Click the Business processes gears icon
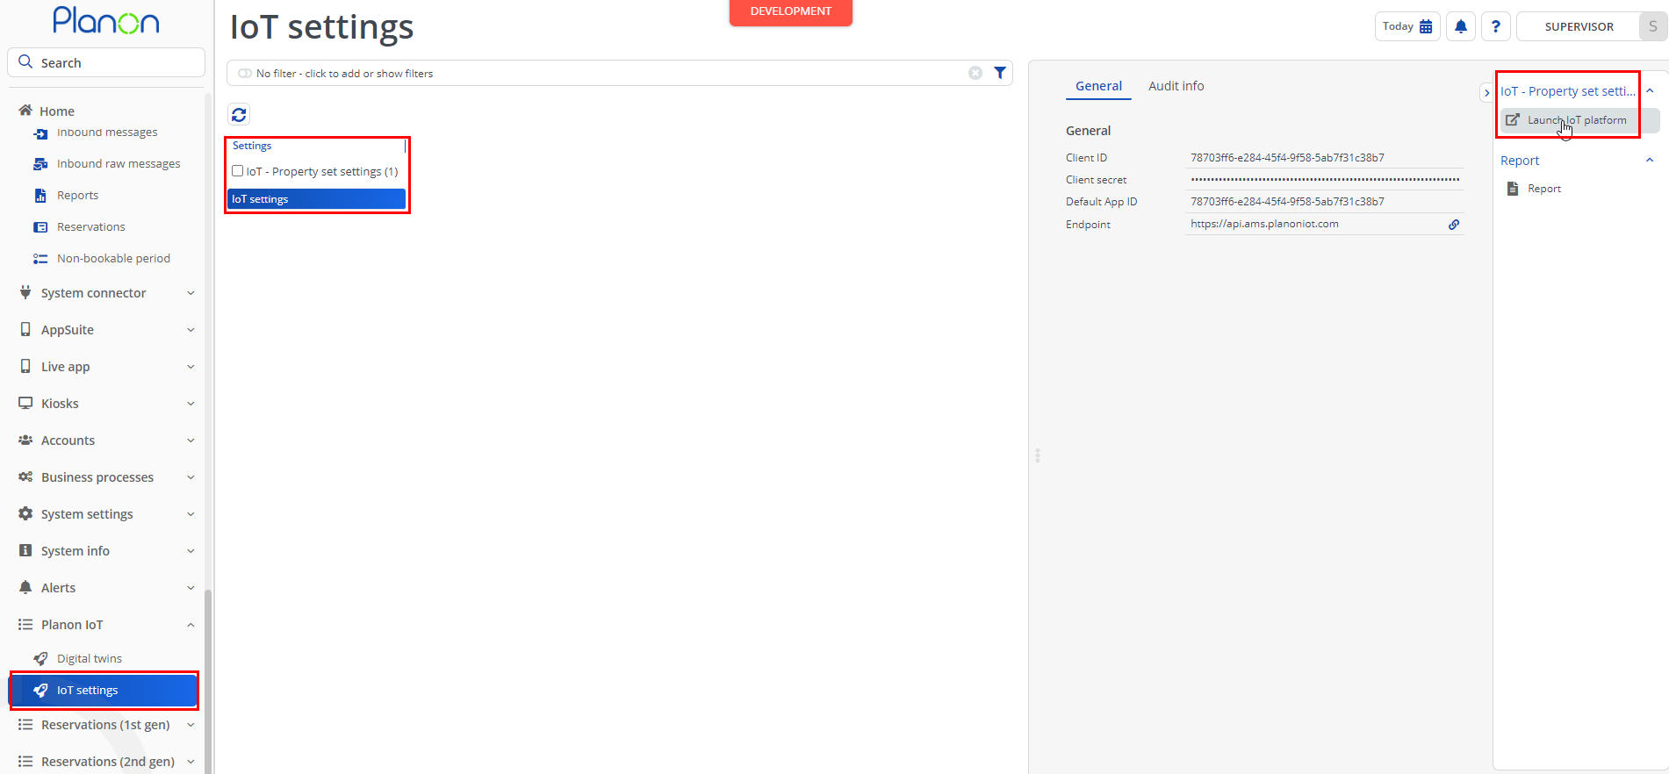The height and width of the screenshot is (774, 1669). 25,477
